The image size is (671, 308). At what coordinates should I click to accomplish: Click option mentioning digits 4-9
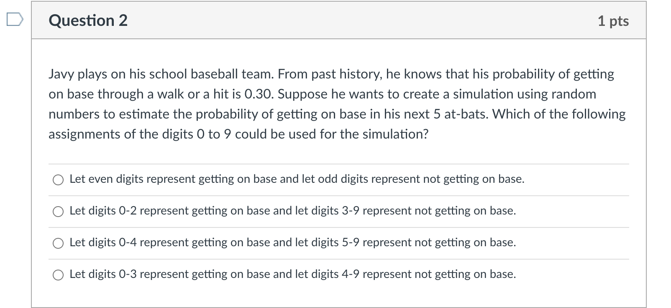[292, 274]
